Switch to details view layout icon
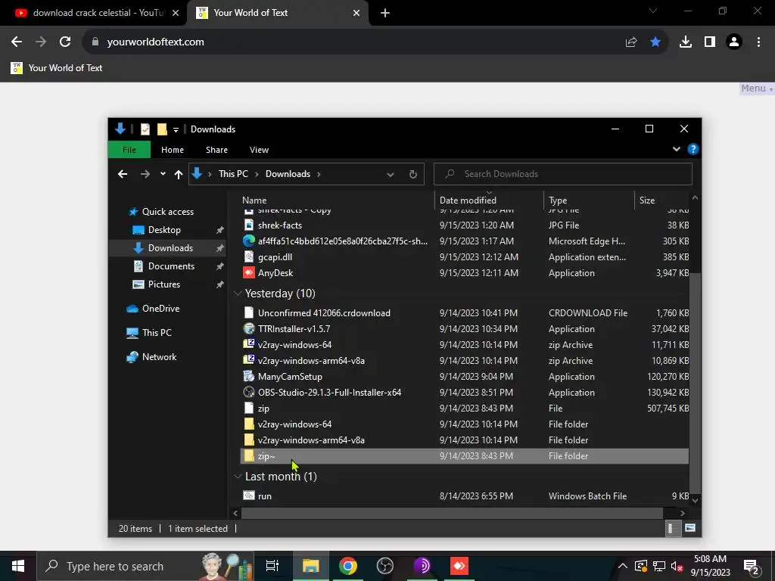This screenshot has width=775, height=581. click(671, 528)
